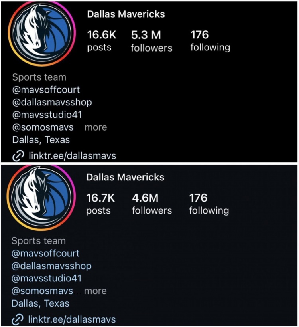
Task: Click the link icon in the 5.3 M followers profile
Action: pyautogui.click(x=18, y=156)
